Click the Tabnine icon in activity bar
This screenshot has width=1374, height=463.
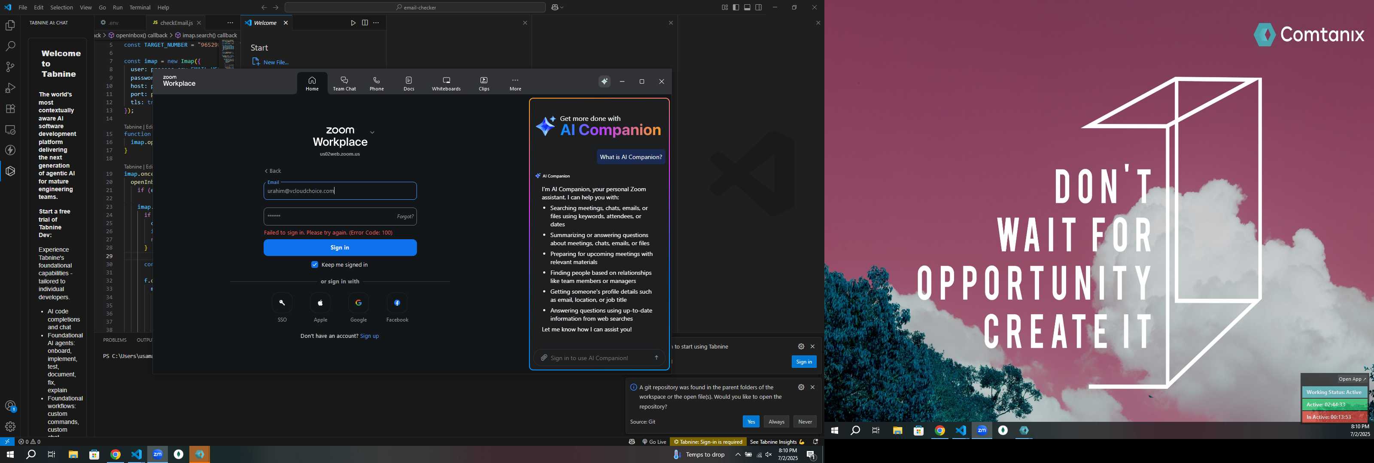[x=10, y=171]
